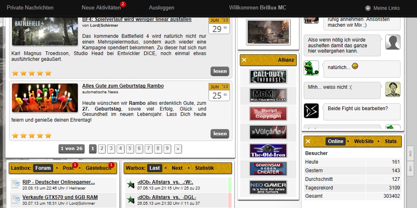Open the Vulcano alliance banner
The image size is (417, 208).
tap(268, 132)
